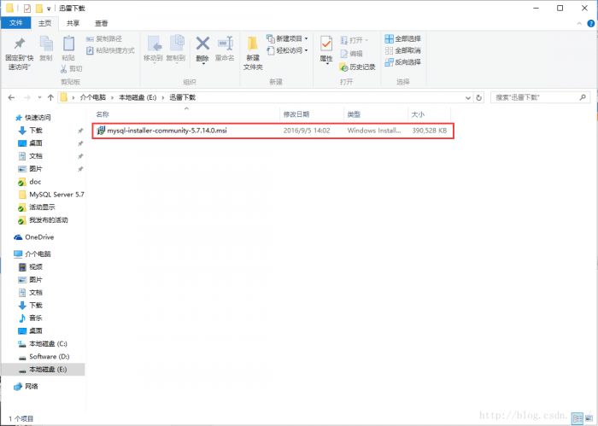The height and width of the screenshot is (426, 598).
Task: Open the doc folder
Action: 35,182
